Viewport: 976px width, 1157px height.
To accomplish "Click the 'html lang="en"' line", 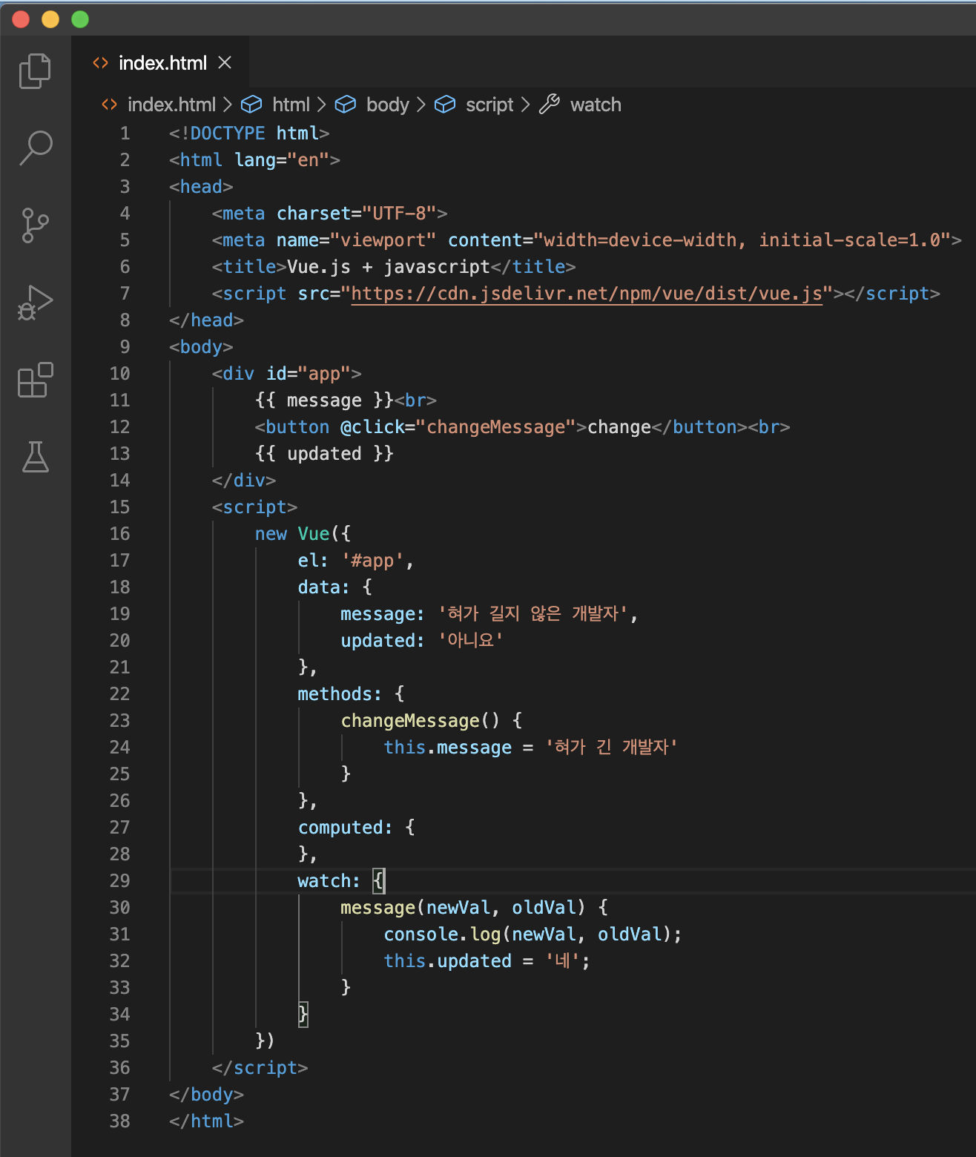I will (x=254, y=160).
